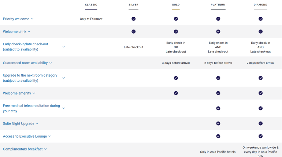Click the Platinum tier column header
This screenshot has width=282, height=157.
[x=218, y=5]
